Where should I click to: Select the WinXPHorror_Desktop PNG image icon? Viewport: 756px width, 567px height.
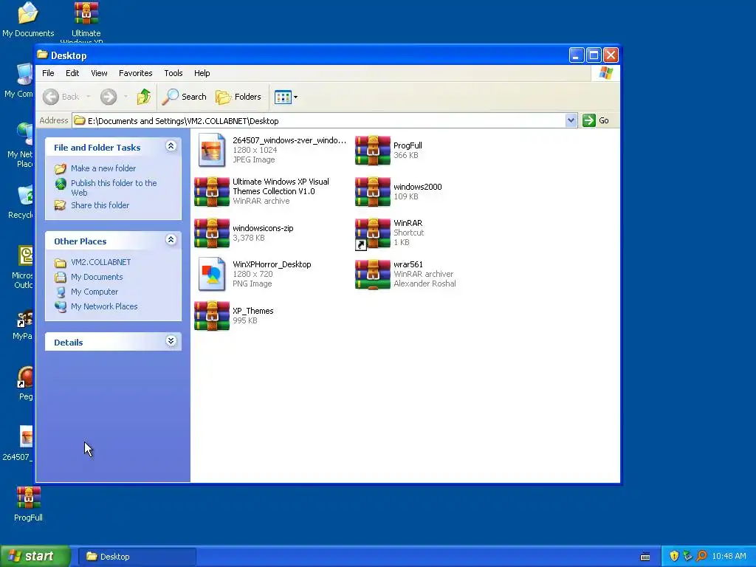212,274
